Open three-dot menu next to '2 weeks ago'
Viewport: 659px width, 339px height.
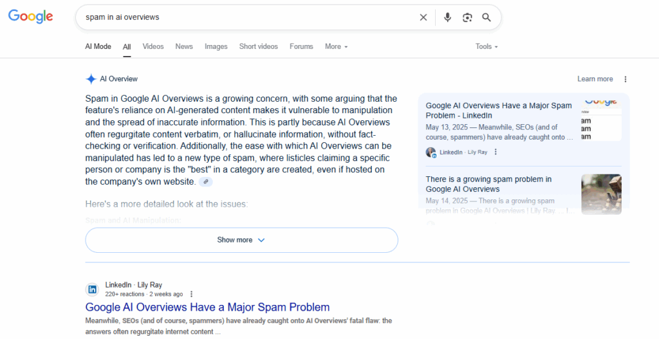(191, 294)
